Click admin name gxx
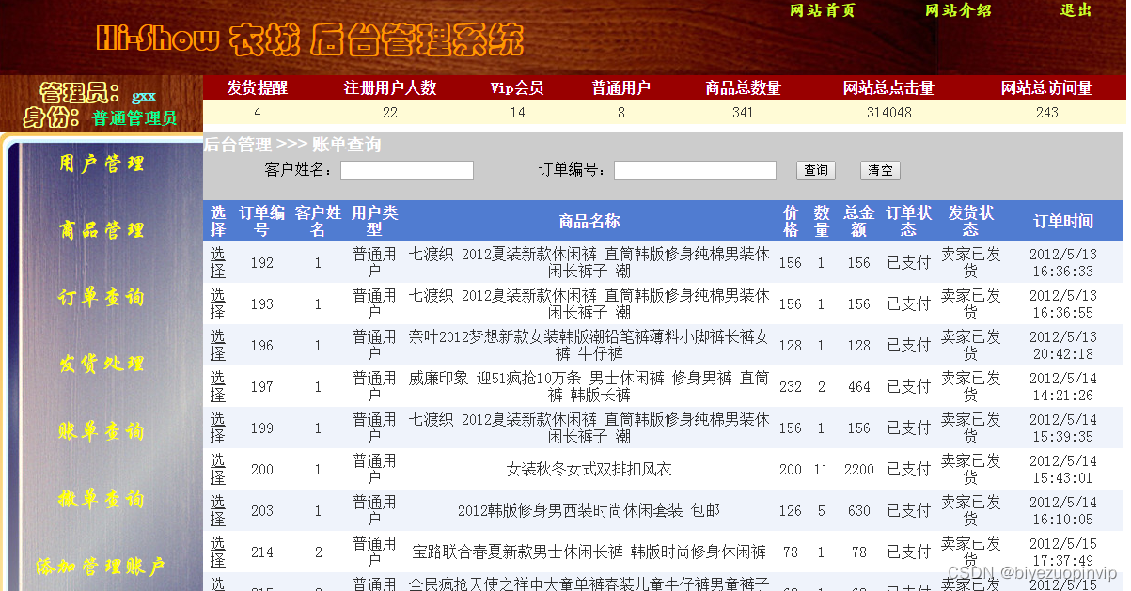This screenshot has width=1131, height=591. pyautogui.click(x=144, y=96)
